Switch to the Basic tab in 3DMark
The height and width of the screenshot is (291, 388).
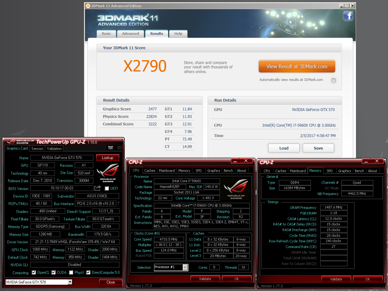tap(106, 34)
